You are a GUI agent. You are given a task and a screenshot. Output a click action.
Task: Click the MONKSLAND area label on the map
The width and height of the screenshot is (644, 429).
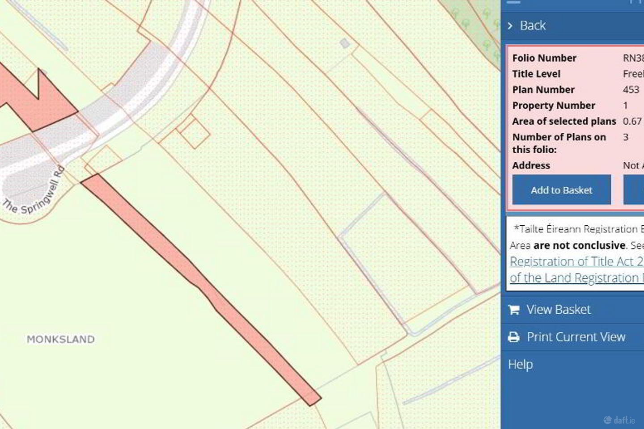coord(61,339)
